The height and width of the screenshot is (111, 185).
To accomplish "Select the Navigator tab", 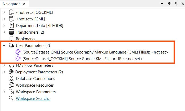I will pos(11,4).
